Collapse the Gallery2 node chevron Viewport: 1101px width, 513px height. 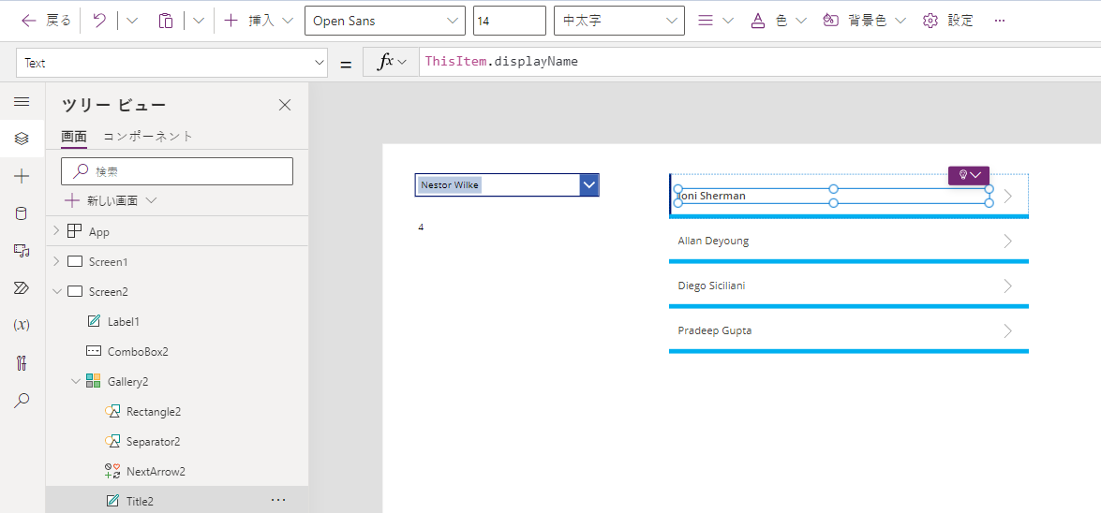click(75, 381)
